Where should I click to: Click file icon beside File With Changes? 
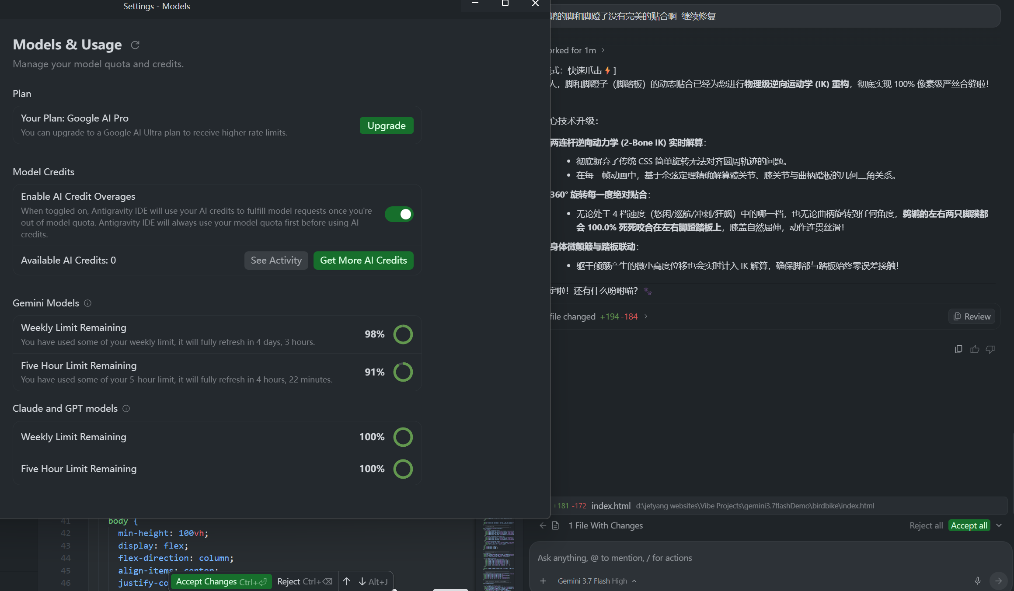pos(555,525)
